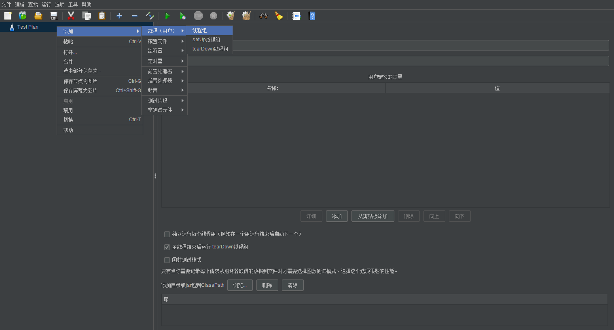This screenshot has height=330, width=614.
Task: Click the classpath 删除 button
Action: pyautogui.click(x=267, y=285)
